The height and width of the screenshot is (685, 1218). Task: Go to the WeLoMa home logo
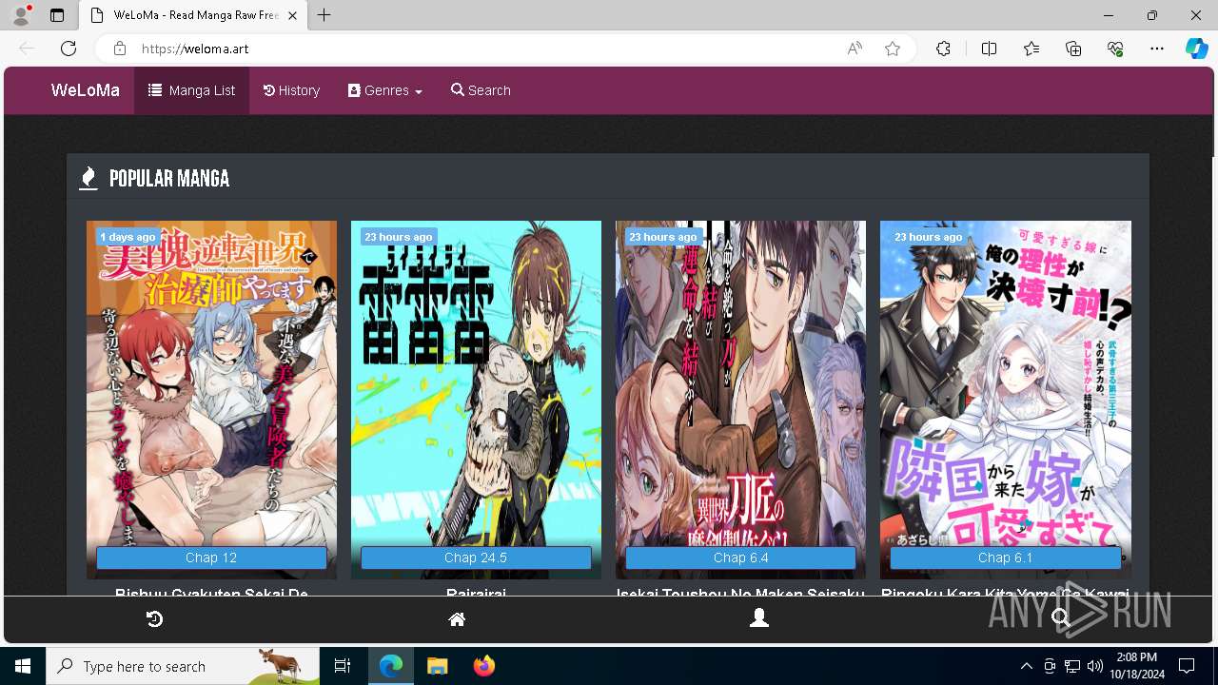point(86,90)
